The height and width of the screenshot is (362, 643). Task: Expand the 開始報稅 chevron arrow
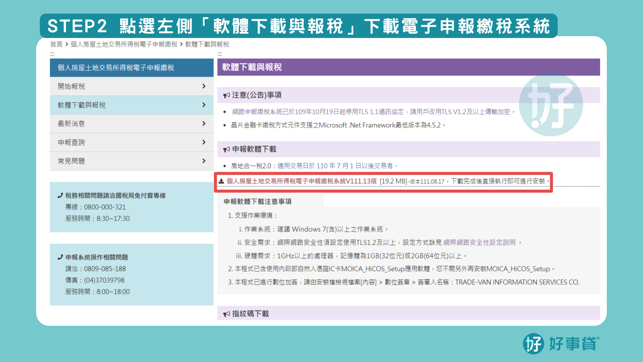click(204, 86)
